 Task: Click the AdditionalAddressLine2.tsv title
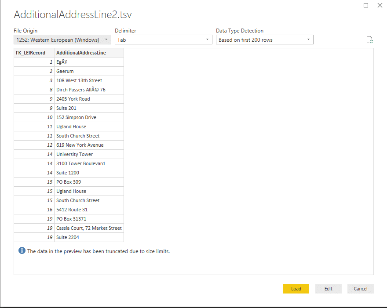pyautogui.click(x=73, y=14)
